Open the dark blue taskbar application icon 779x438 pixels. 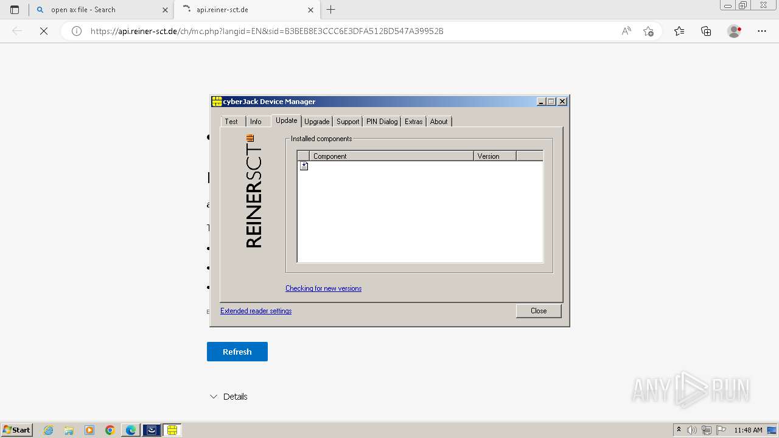click(152, 430)
